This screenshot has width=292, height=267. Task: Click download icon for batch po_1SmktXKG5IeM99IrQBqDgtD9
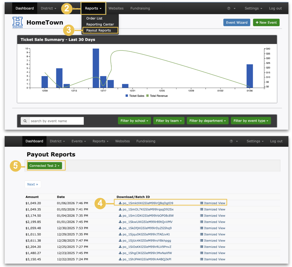point(120,203)
